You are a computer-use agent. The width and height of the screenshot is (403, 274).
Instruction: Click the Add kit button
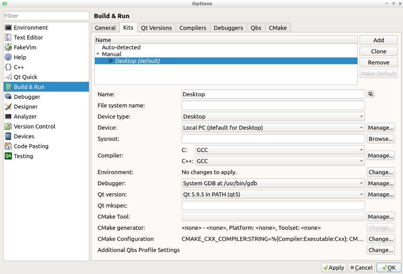(379, 40)
